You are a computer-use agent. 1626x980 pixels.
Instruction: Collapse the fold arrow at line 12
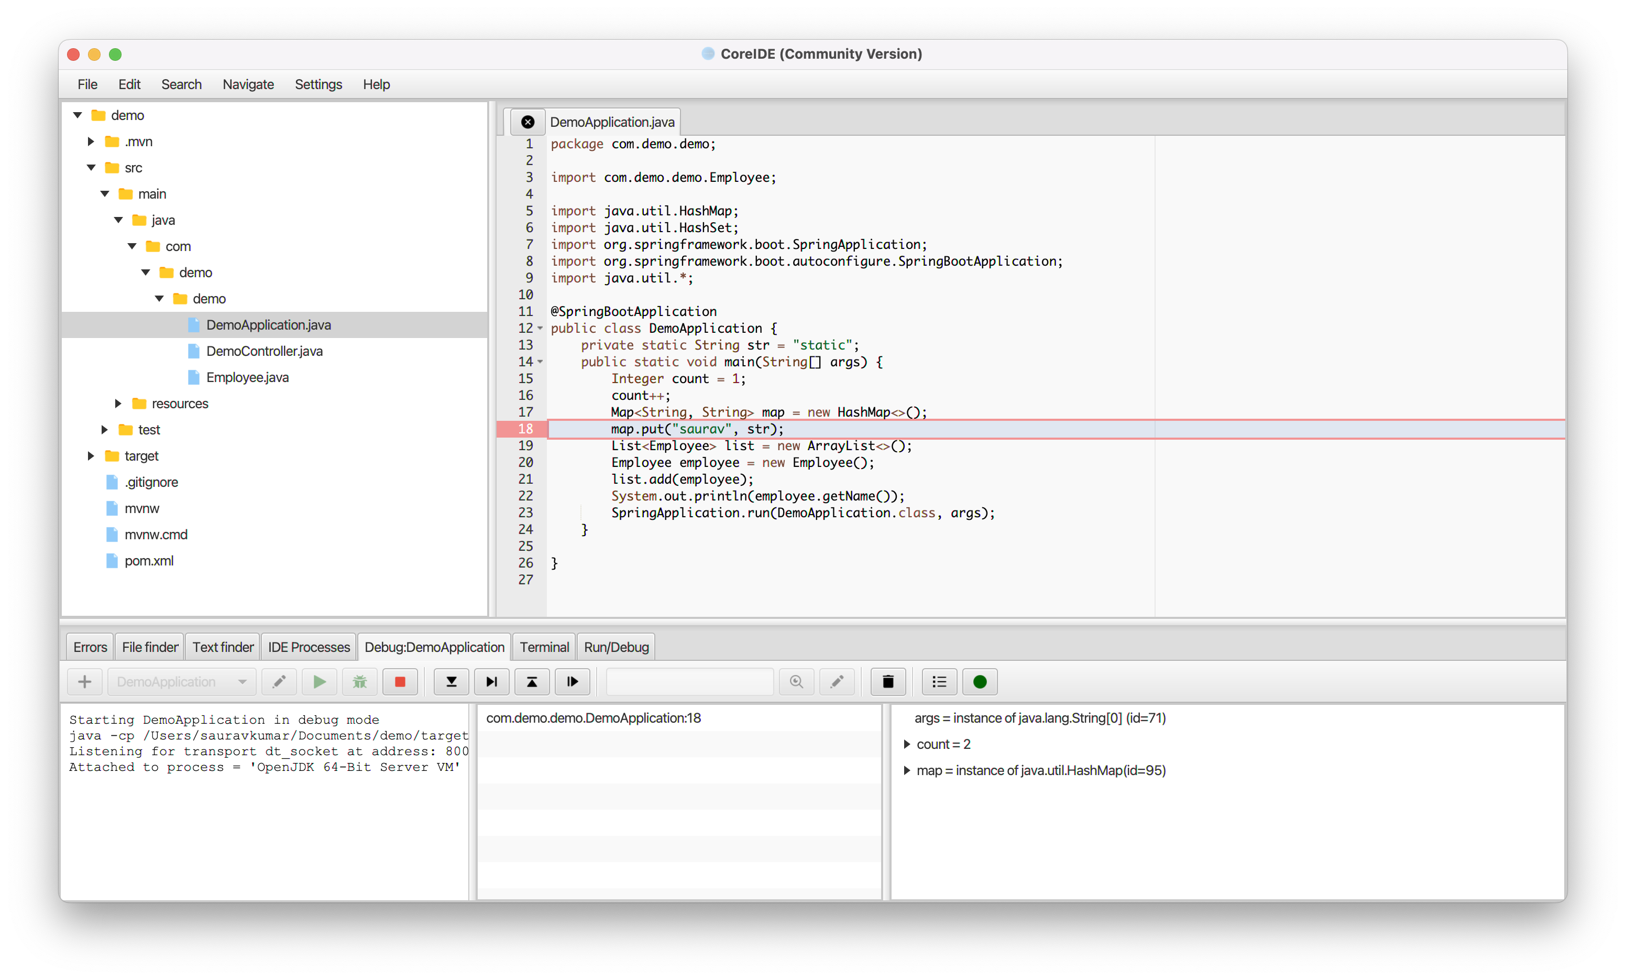[x=540, y=328]
